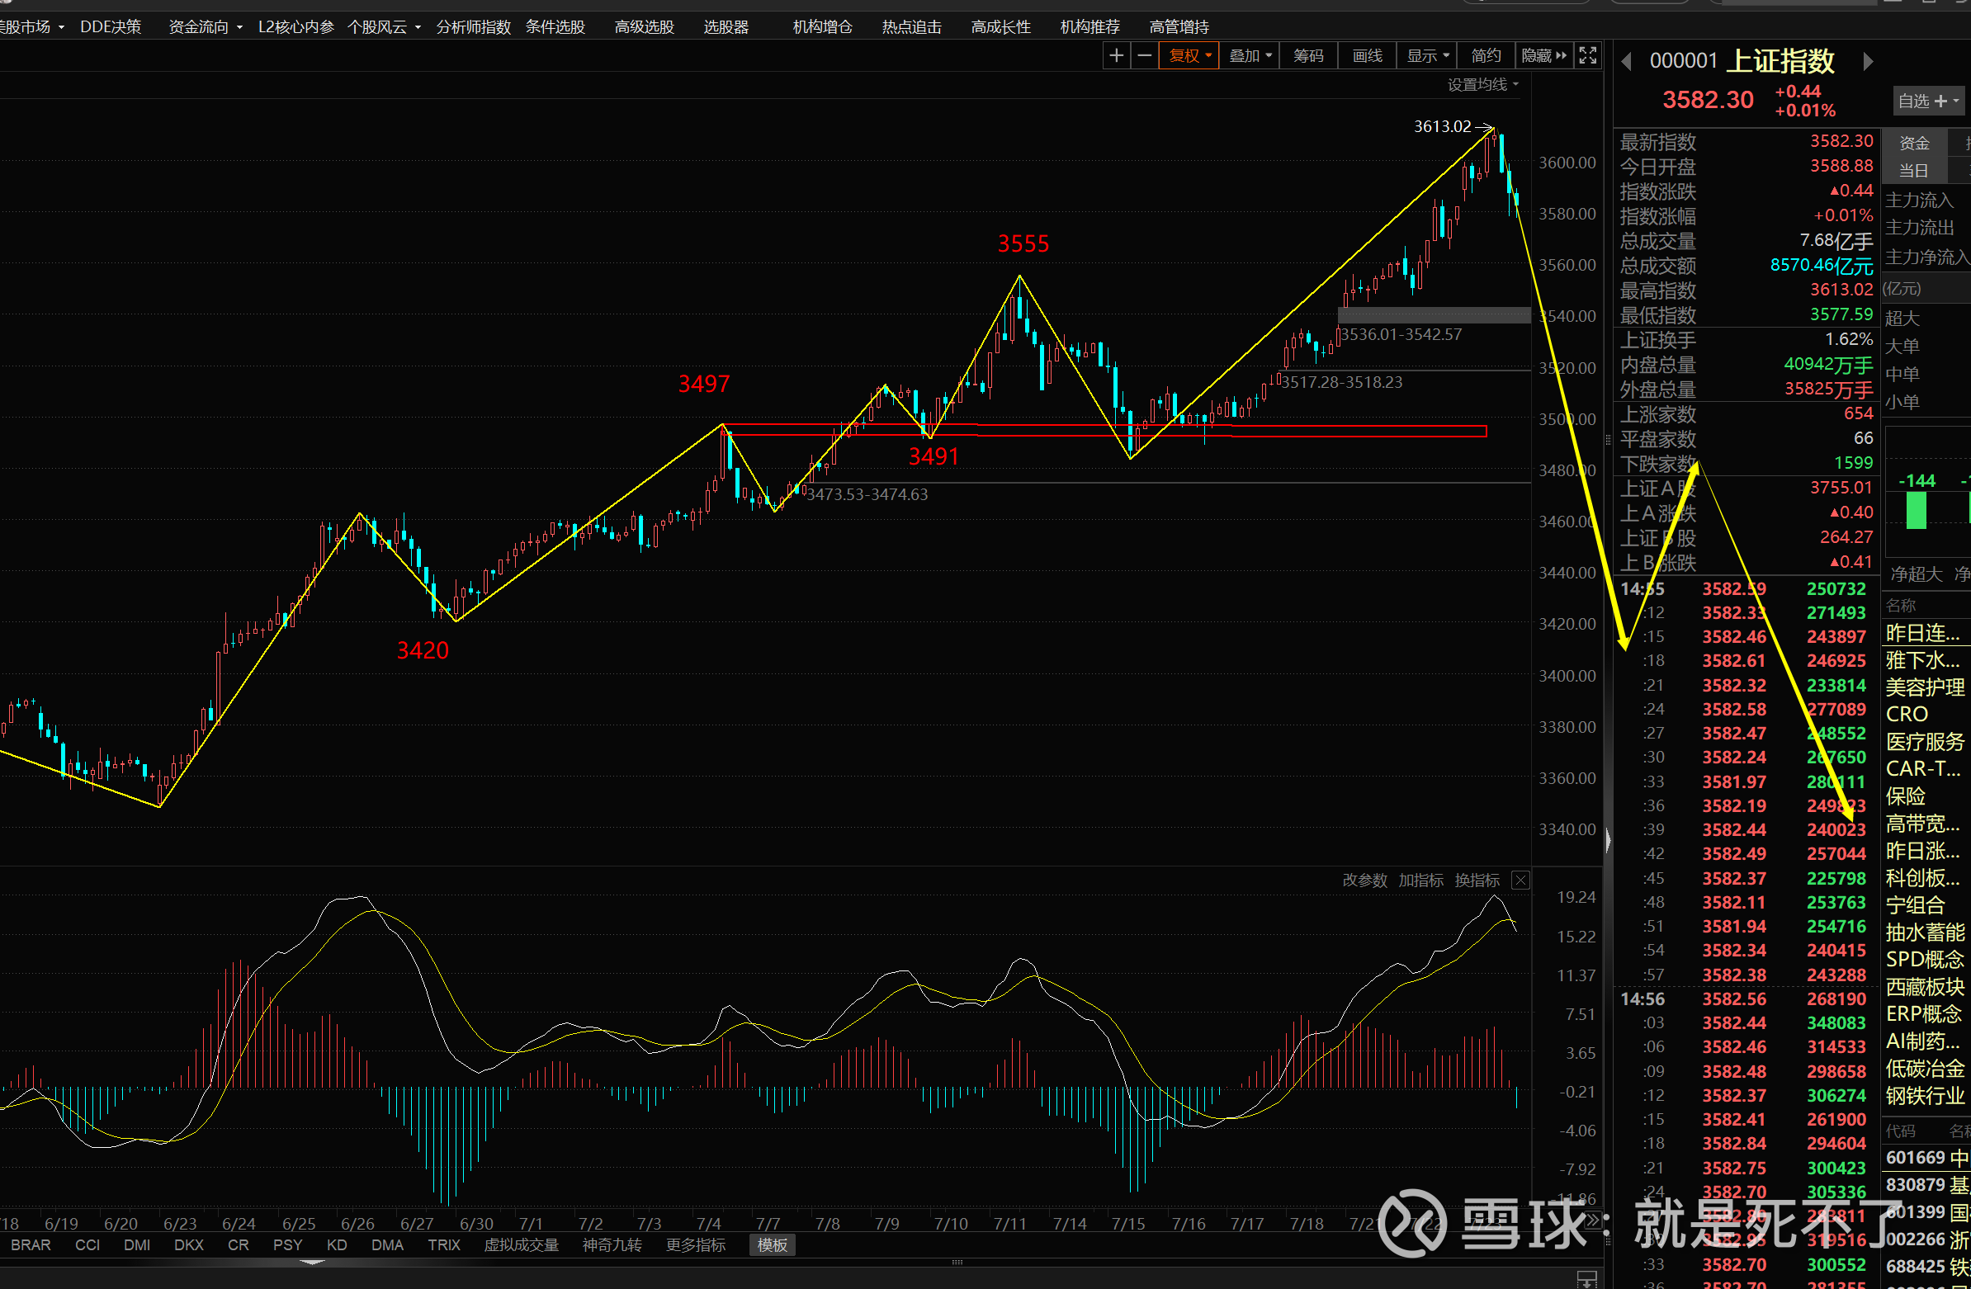Open 保险 sector in list
Screen dimensions: 1971x1289
(1906, 796)
